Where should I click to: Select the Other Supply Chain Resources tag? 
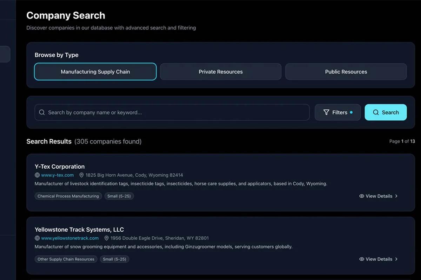pos(66,259)
